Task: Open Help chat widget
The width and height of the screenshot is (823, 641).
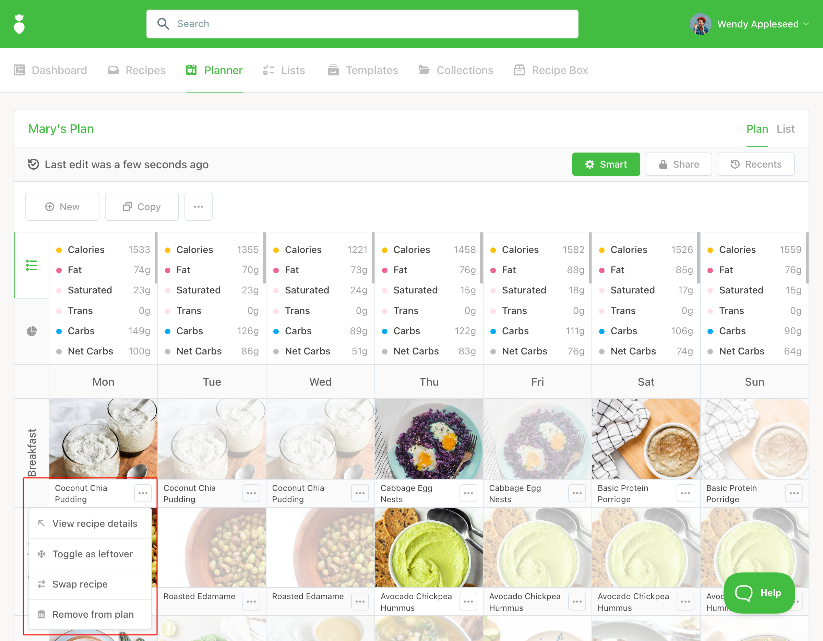Action: point(759,593)
